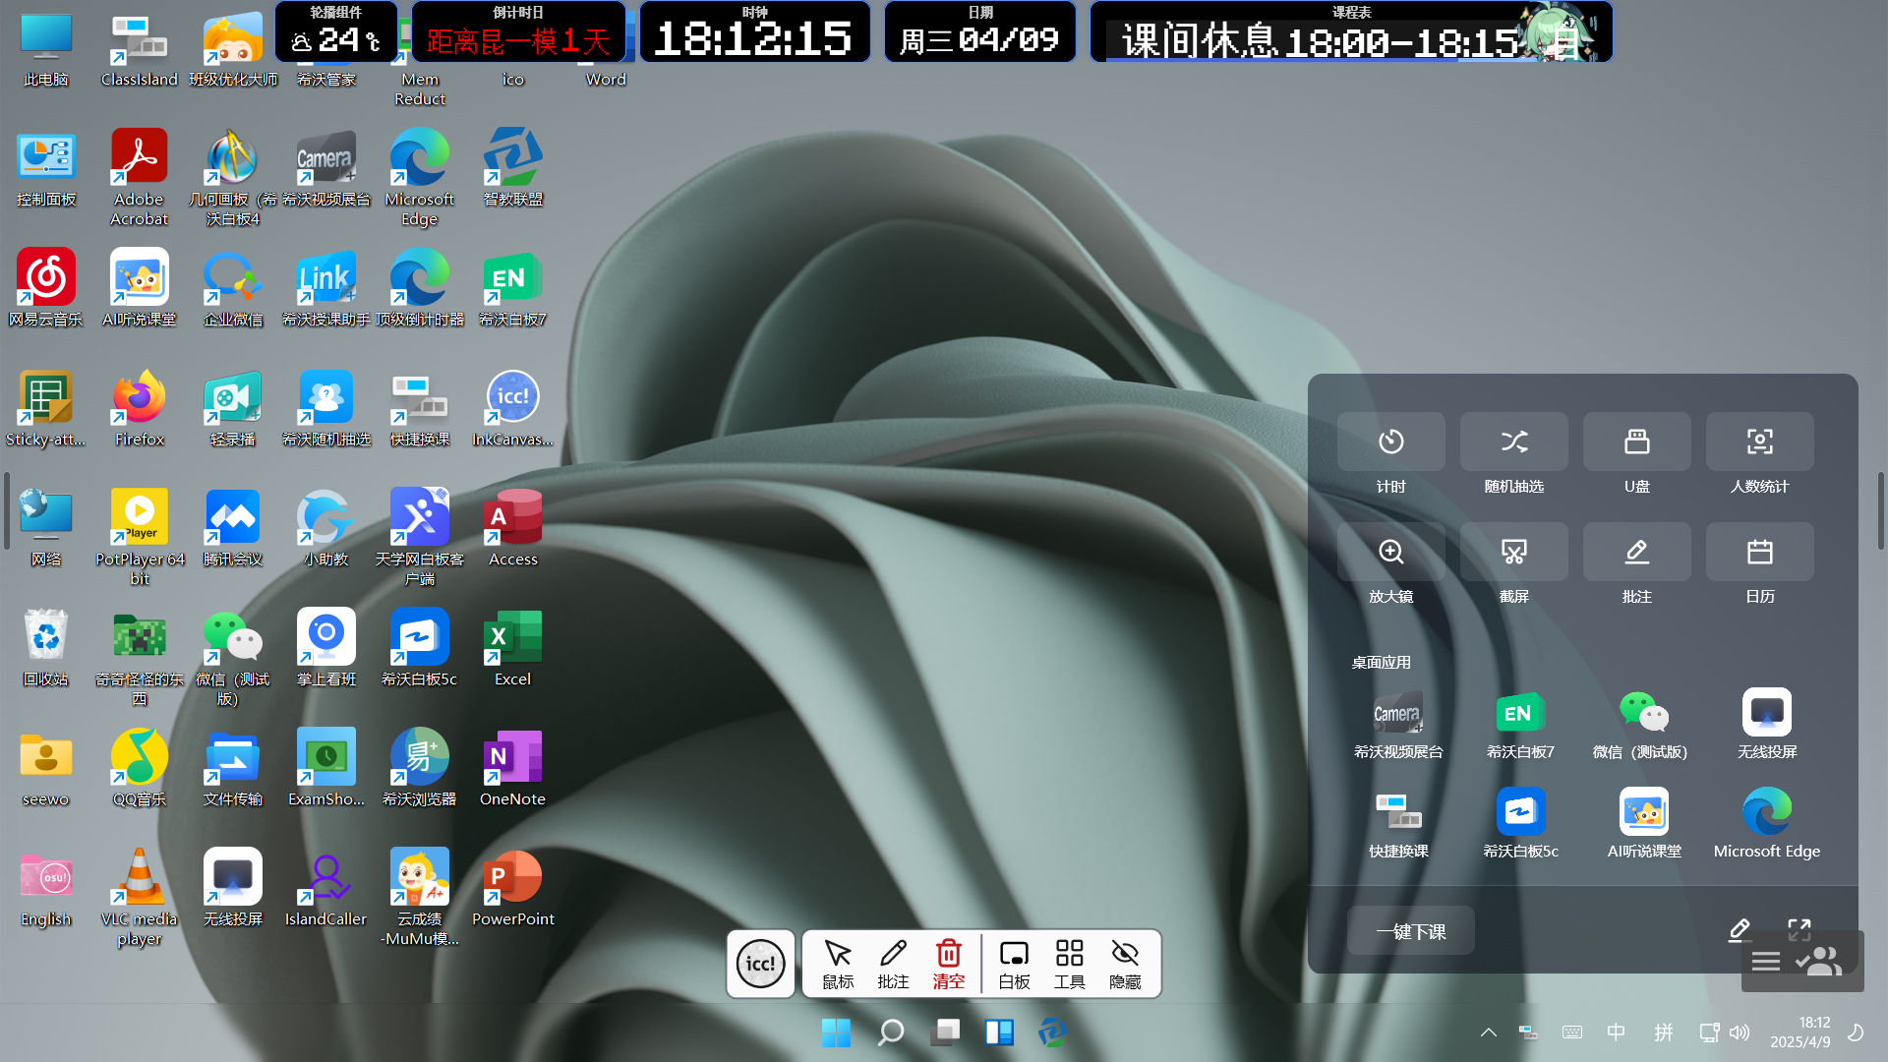Screen dimensions: 1888x1062
Task: Select the 批注 pen in bottom toolbar
Action: (x=893, y=964)
